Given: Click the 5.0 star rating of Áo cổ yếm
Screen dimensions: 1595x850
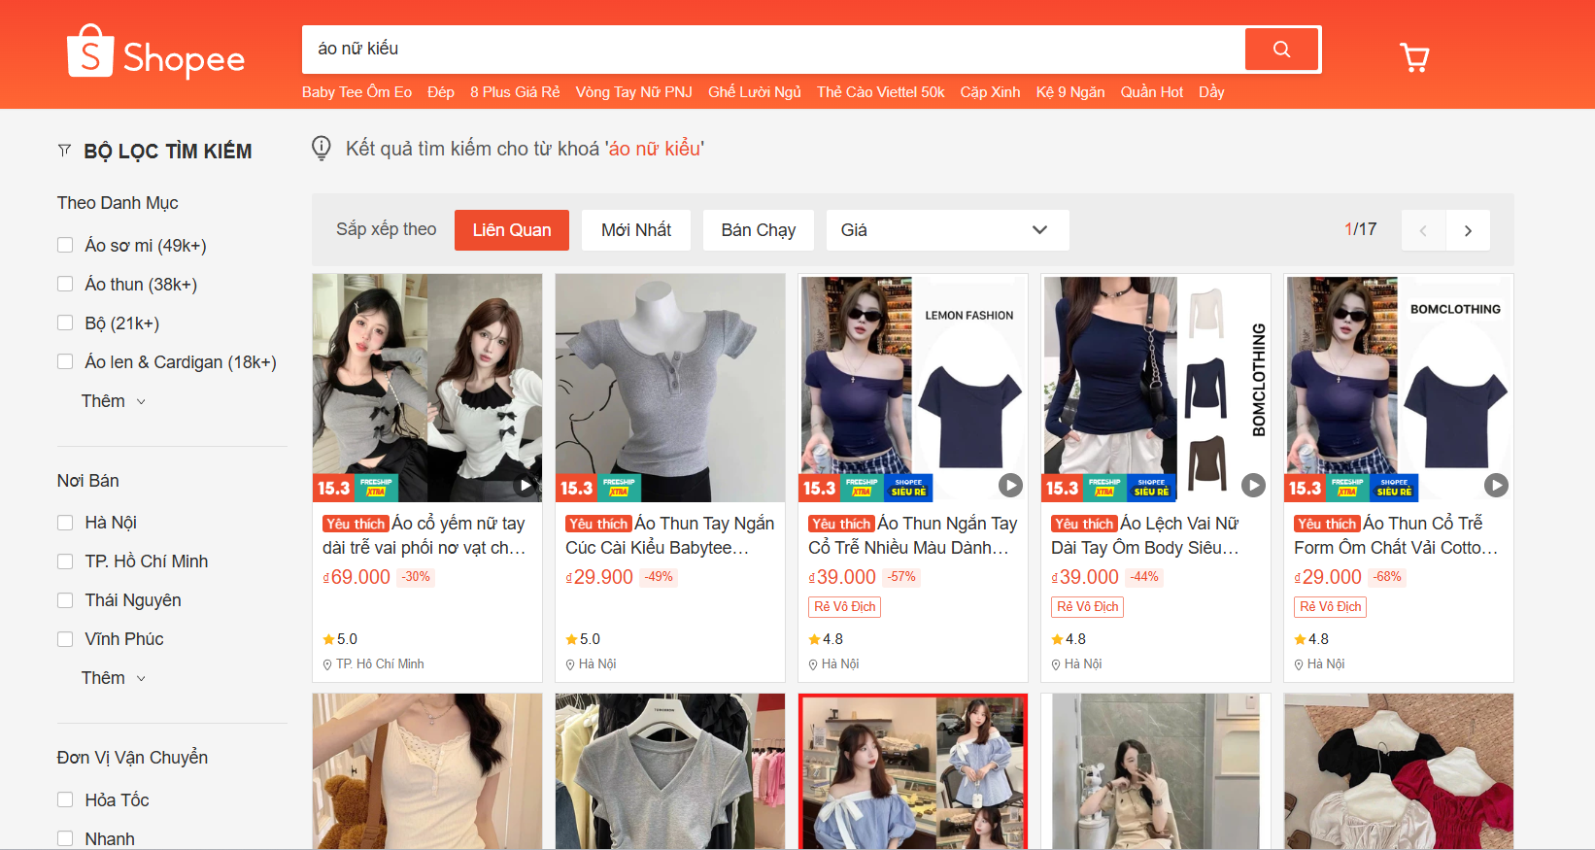Looking at the screenshot, I should [340, 639].
